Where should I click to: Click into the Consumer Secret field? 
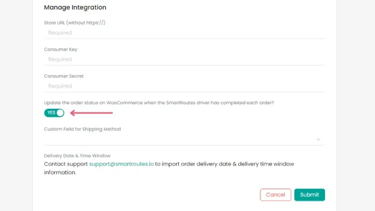coord(184,86)
